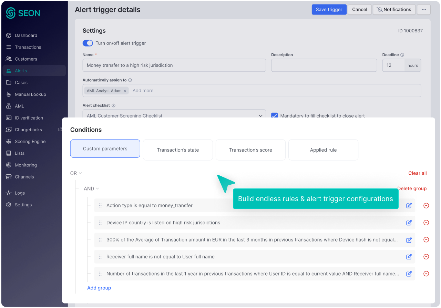
Task: Turn off the alert trigger switch
Action: (88, 43)
